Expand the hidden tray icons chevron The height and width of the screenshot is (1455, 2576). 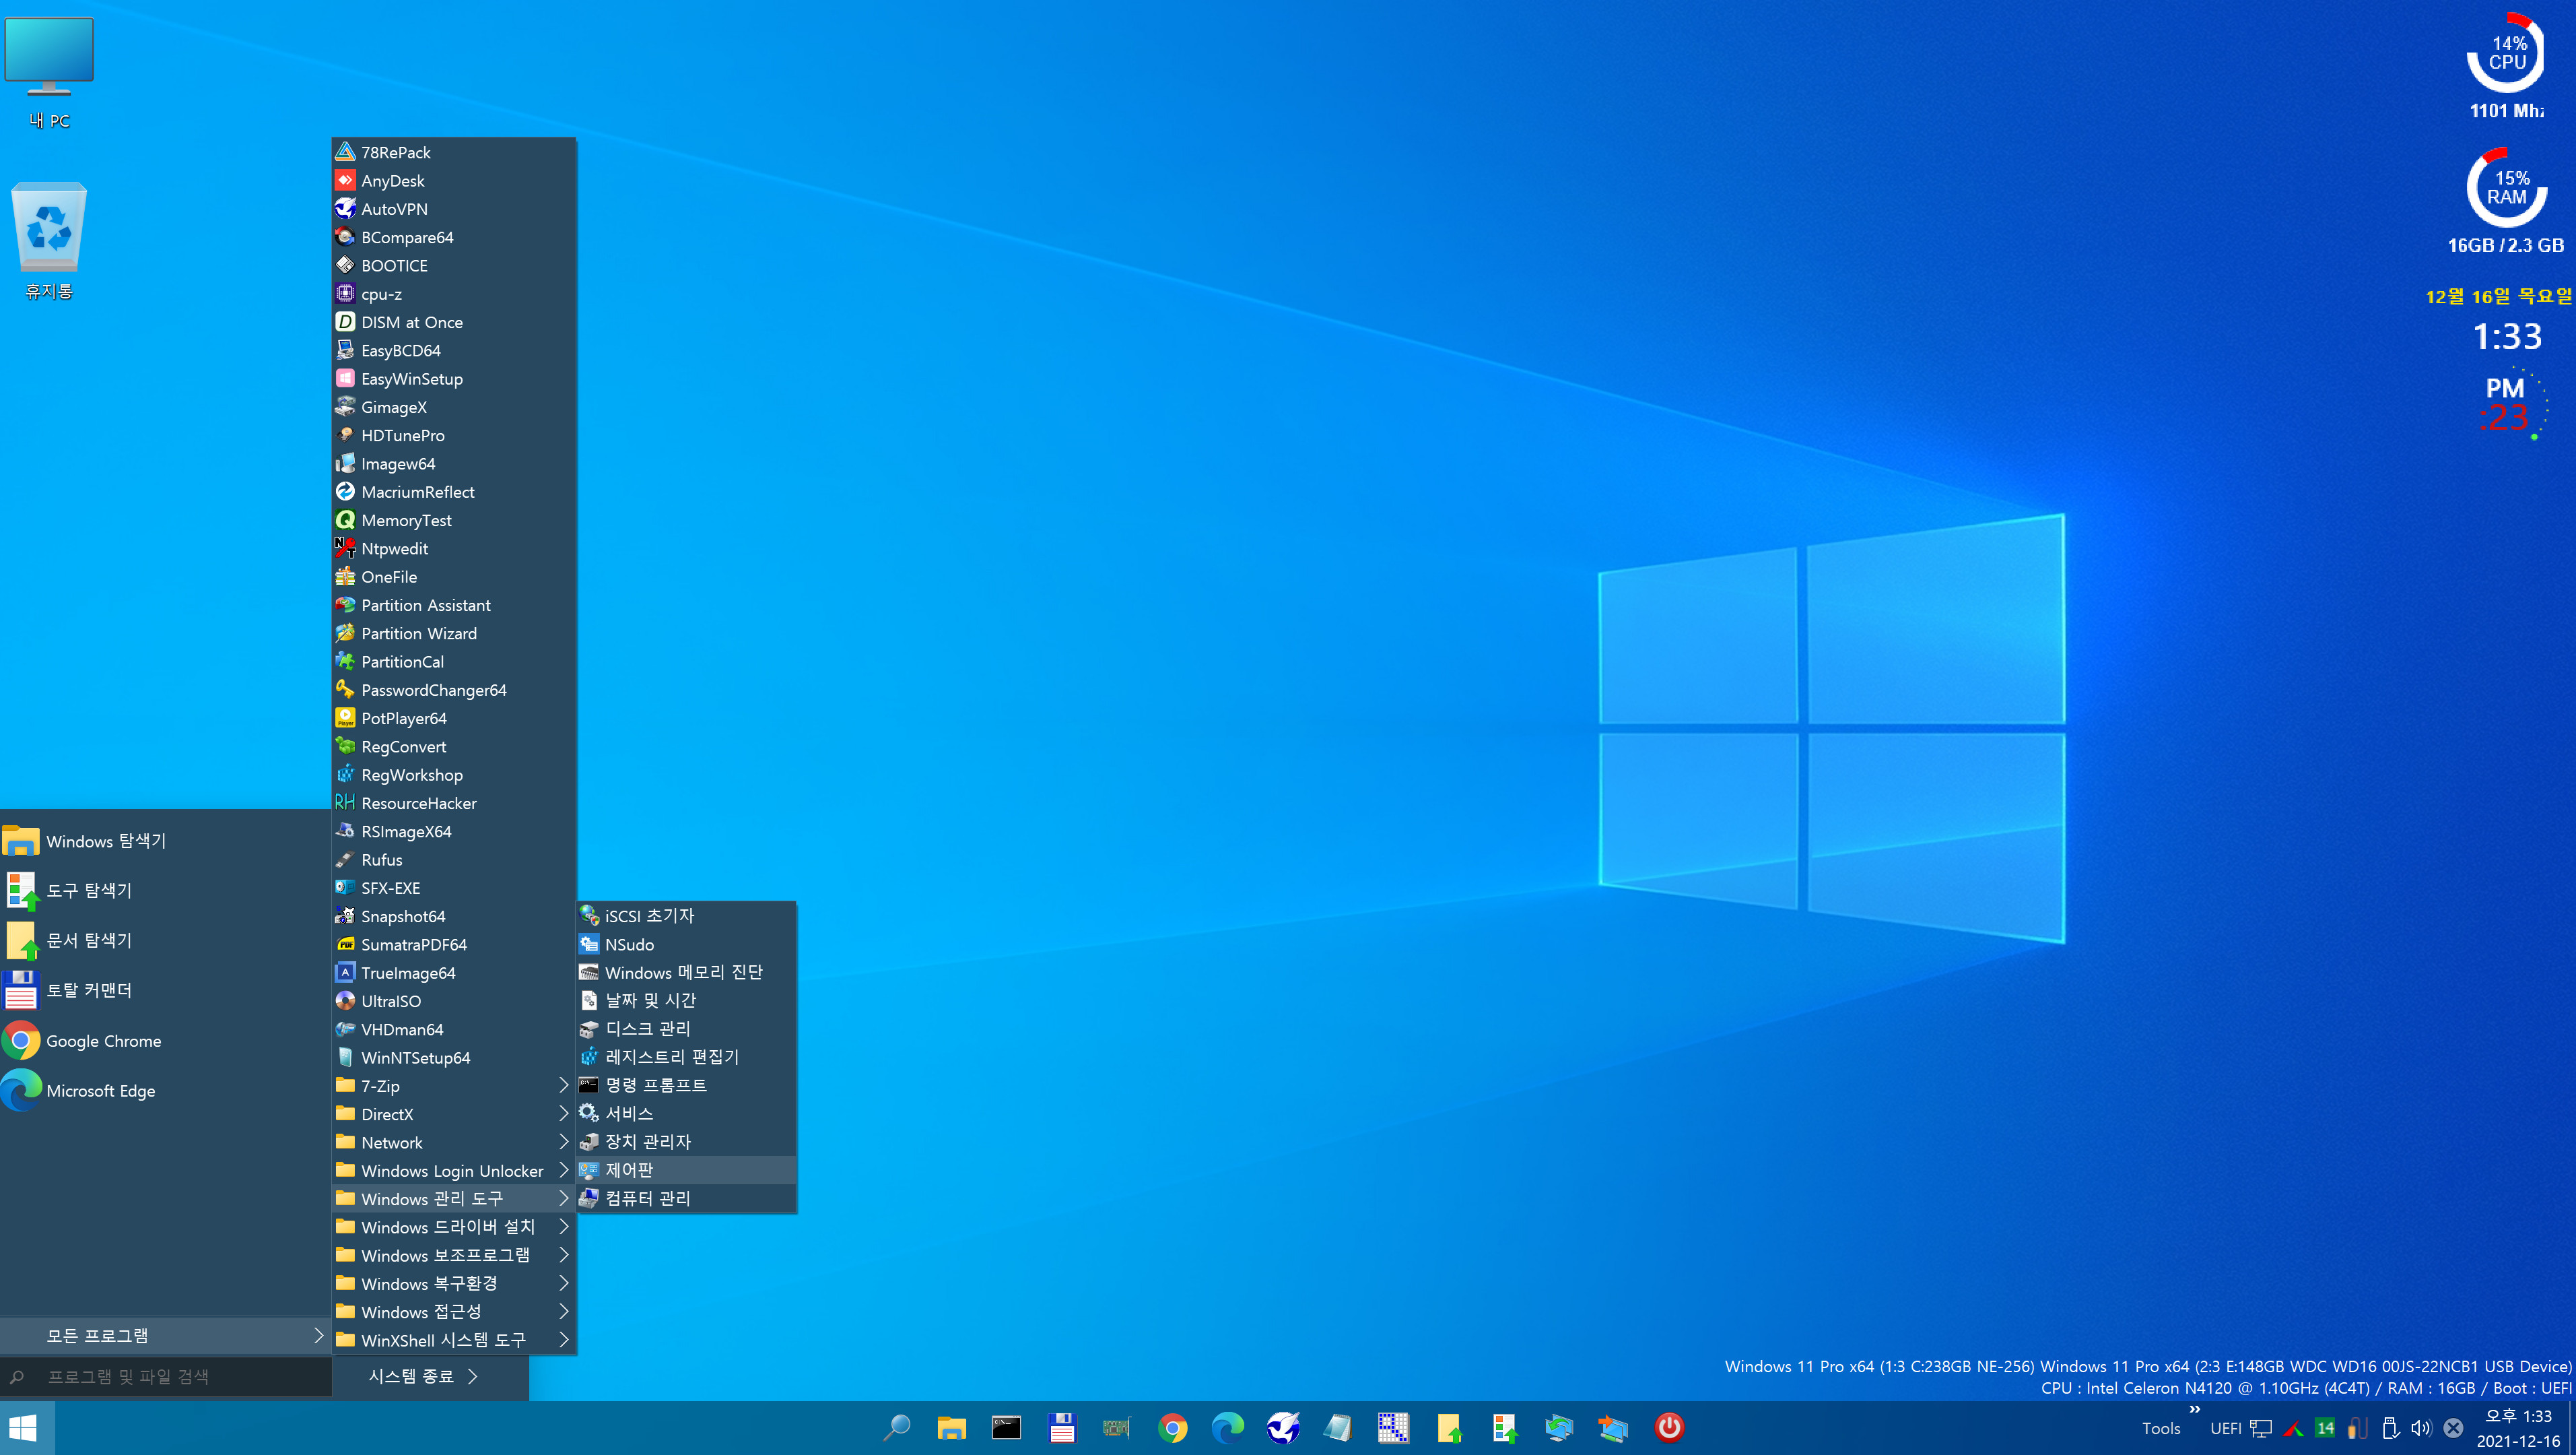pos(2194,1409)
